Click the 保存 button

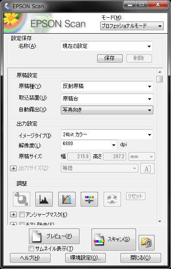[110, 58]
